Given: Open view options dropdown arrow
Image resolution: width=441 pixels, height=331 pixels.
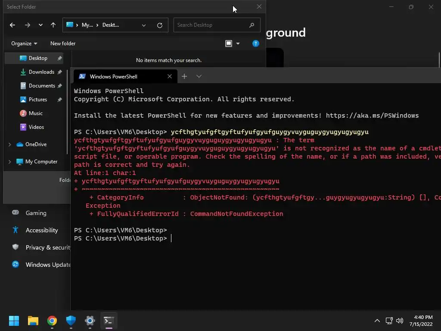Looking at the screenshot, I should (x=238, y=44).
